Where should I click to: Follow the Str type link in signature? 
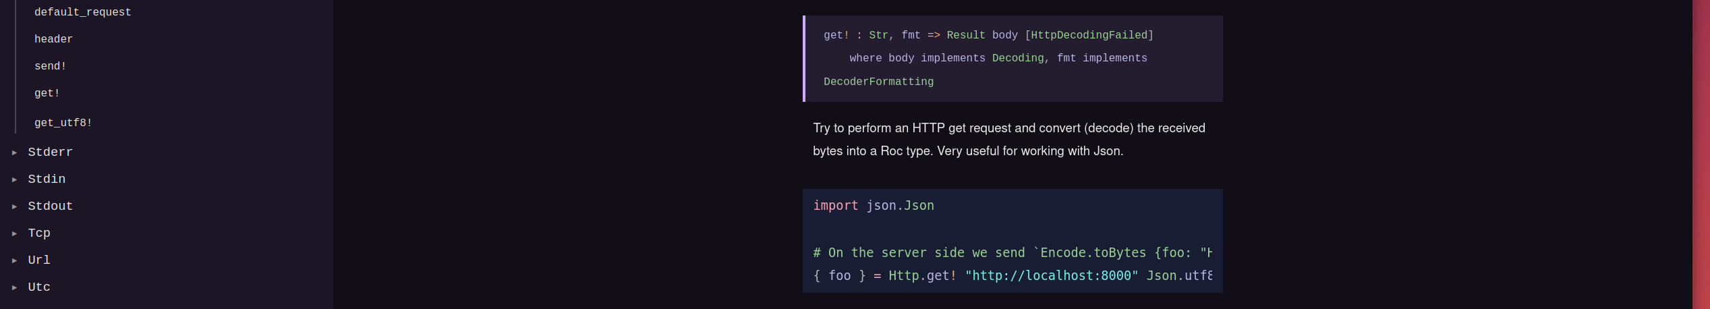click(x=878, y=35)
